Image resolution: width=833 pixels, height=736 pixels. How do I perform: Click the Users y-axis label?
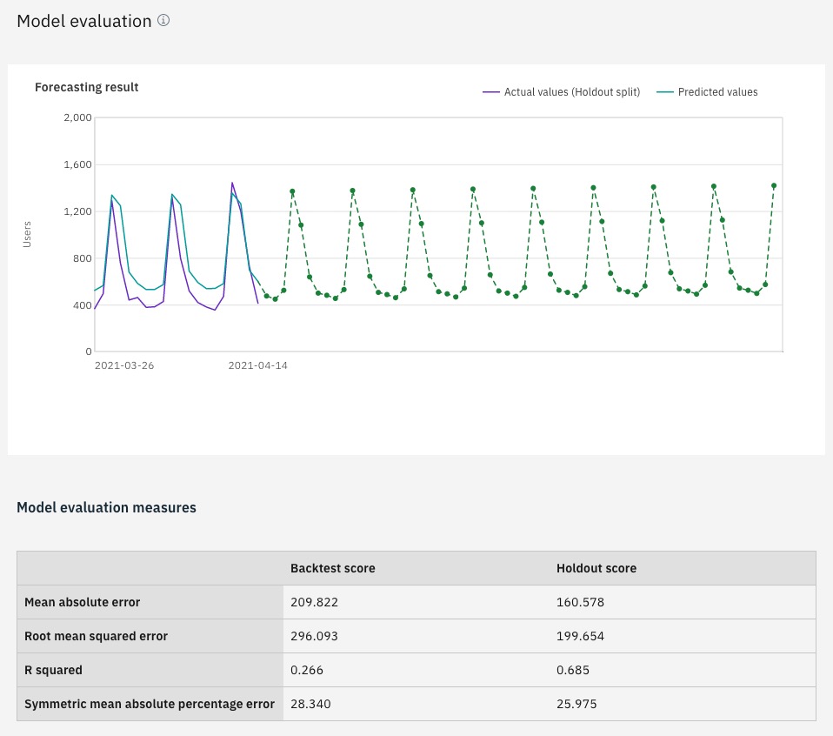click(x=27, y=234)
